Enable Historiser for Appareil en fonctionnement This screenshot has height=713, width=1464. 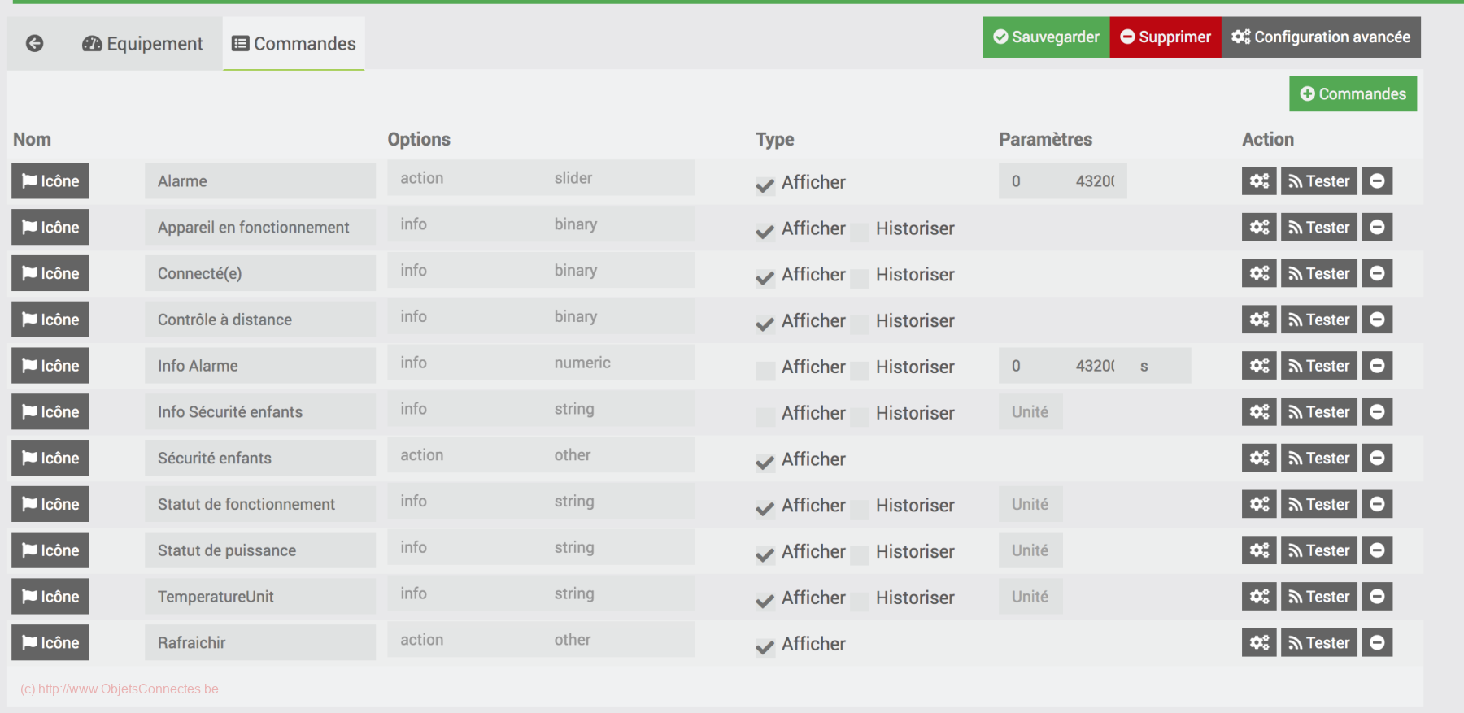click(860, 232)
